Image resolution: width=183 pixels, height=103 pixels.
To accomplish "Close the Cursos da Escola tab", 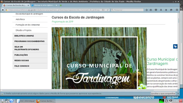I will [28, 5].
